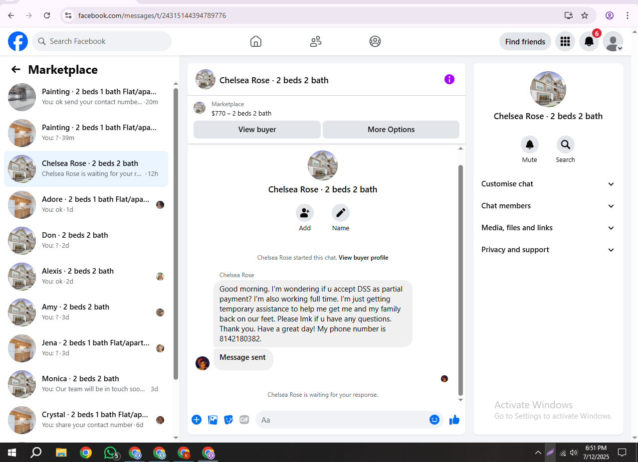Click the large listing thumbnail in right panel
638x462 pixels.
point(548,89)
